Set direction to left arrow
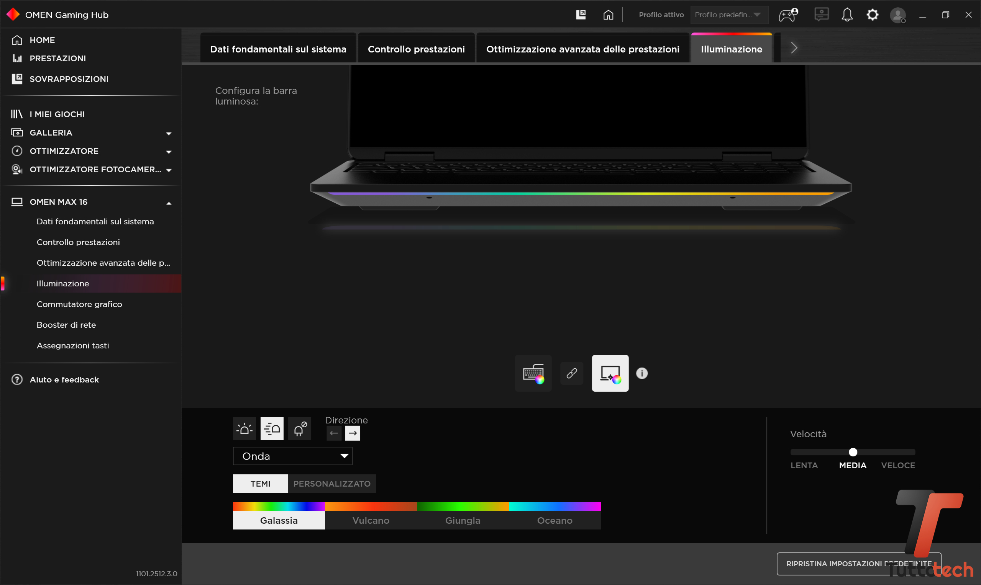This screenshot has height=585, width=981. coord(334,433)
